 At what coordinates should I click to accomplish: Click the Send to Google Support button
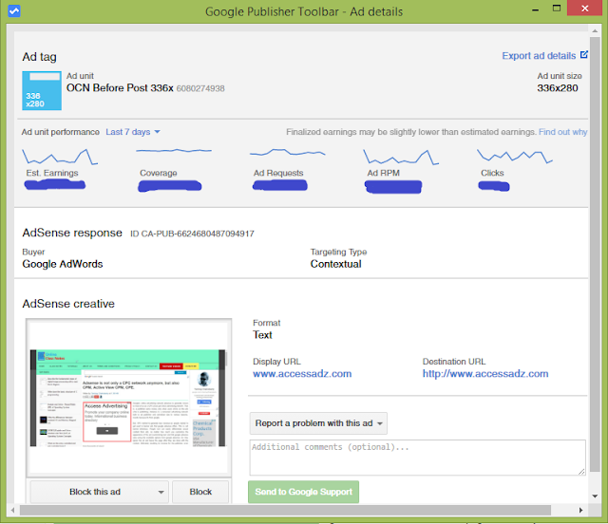(x=303, y=492)
